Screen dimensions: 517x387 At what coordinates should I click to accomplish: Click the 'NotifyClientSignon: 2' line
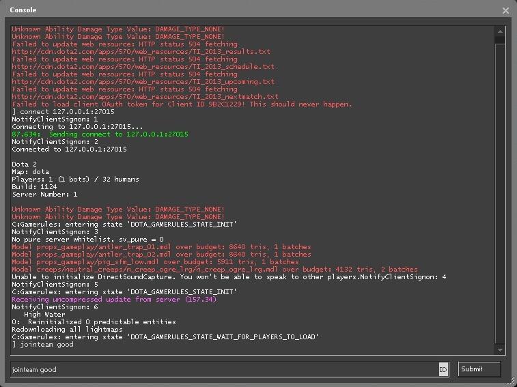pyautogui.click(x=55, y=142)
